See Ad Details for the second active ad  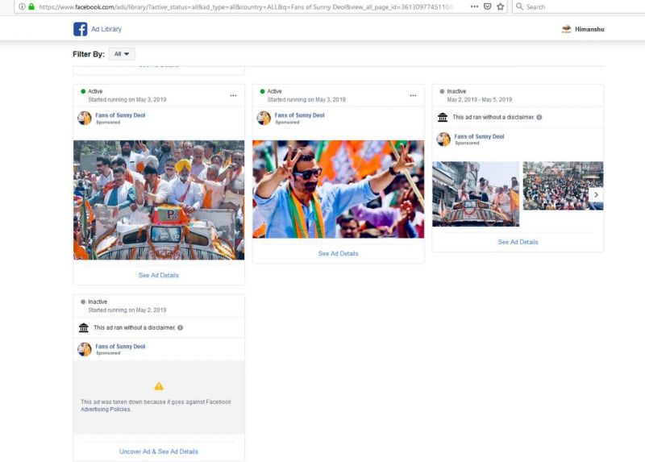(x=338, y=253)
